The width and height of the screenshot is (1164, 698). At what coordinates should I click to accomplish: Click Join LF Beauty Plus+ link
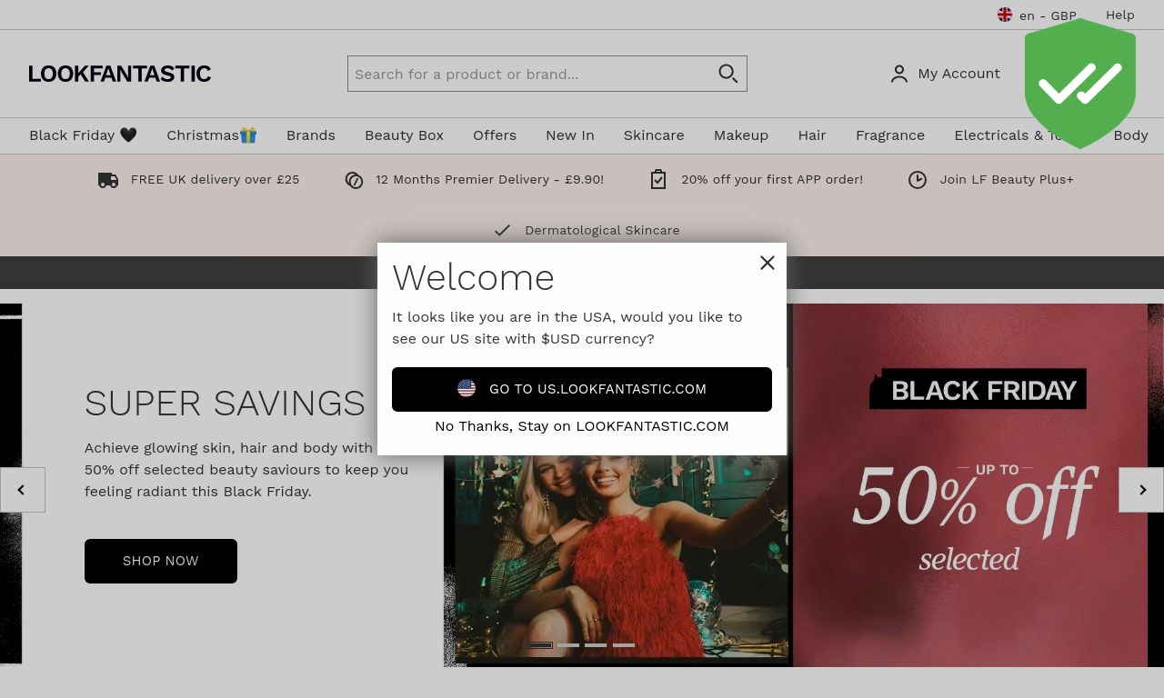1007,180
